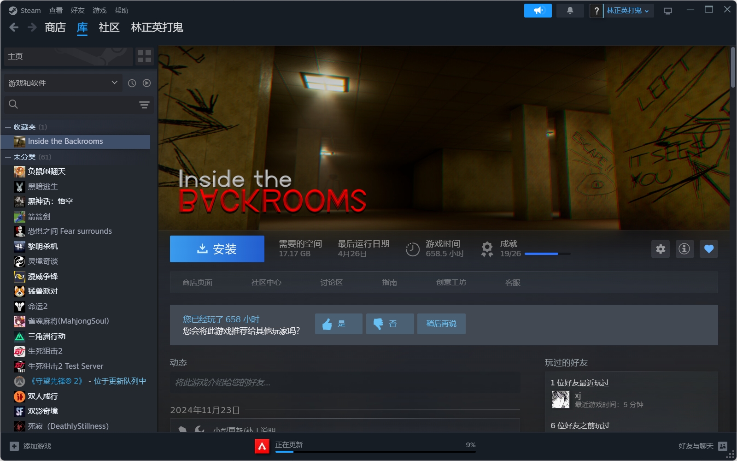737x461 pixels.
Task: Go to the 库 tab
Action: point(82,28)
